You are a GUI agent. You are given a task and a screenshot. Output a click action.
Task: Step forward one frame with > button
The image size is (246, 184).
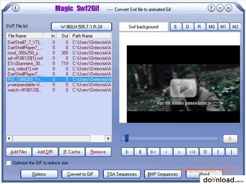click(179, 152)
